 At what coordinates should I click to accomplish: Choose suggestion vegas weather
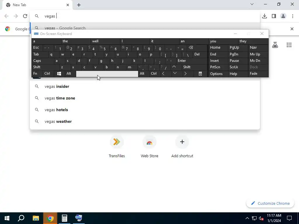click(145, 121)
